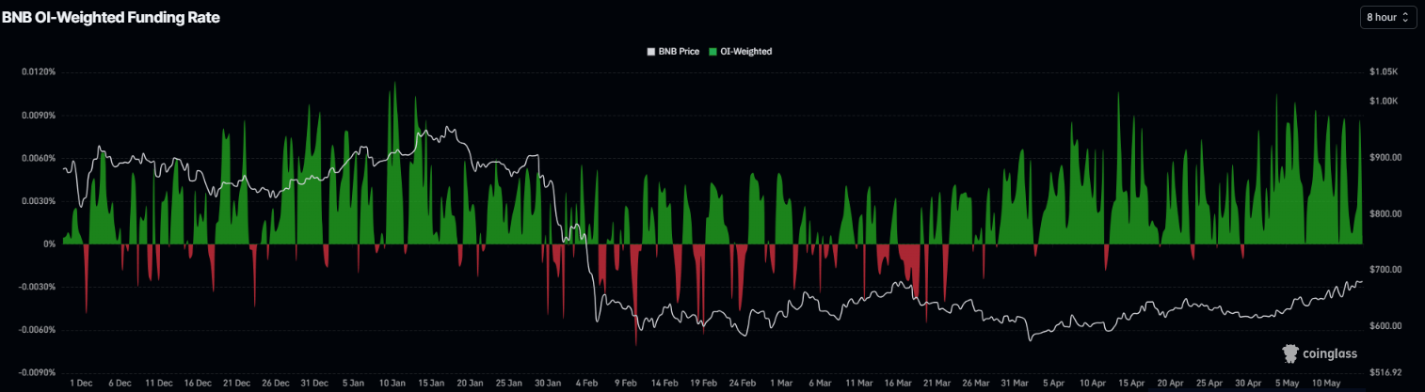
Task: Click the 16 Dec date label
Action: tap(198, 384)
